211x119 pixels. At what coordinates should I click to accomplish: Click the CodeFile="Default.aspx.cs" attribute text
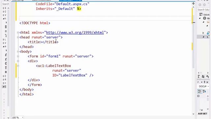coord(62,4)
